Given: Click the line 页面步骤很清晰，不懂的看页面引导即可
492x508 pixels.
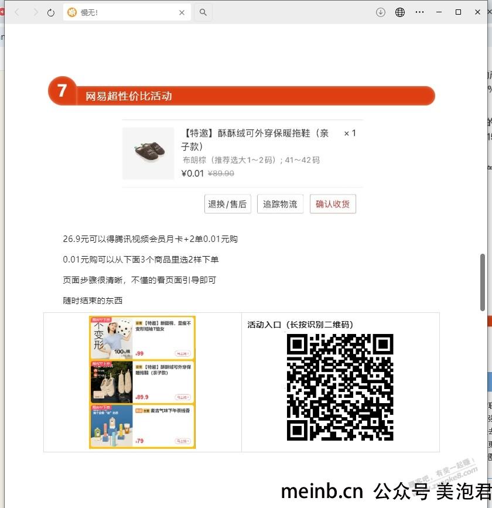Looking at the screenshot, I should pos(139,280).
